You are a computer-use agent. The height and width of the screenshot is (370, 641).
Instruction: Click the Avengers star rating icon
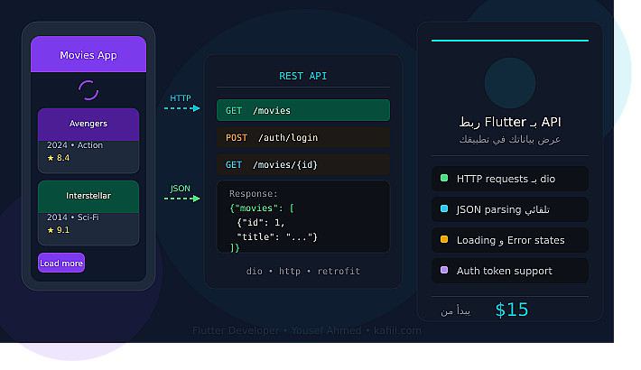51,158
